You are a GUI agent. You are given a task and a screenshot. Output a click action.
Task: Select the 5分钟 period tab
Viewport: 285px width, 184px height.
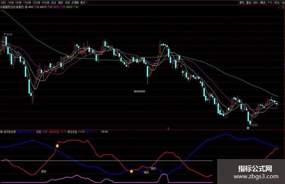(x=18, y=2)
